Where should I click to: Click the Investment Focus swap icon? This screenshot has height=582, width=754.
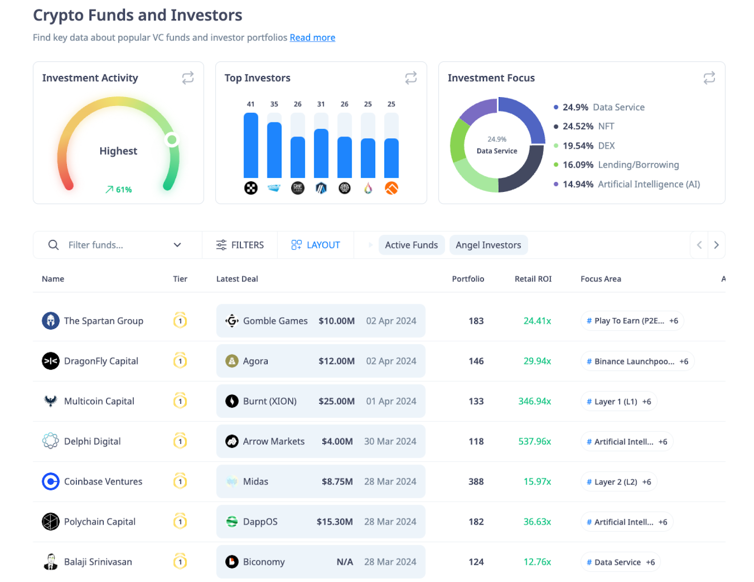coord(709,78)
